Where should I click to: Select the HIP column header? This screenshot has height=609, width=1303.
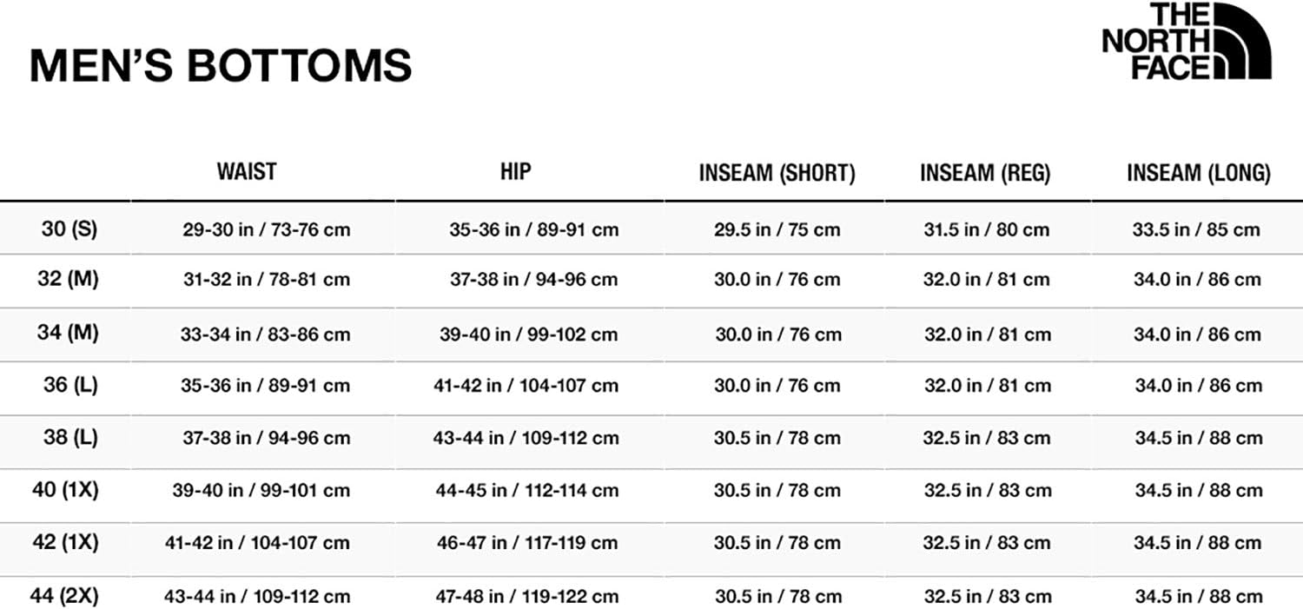click(515, 171)
